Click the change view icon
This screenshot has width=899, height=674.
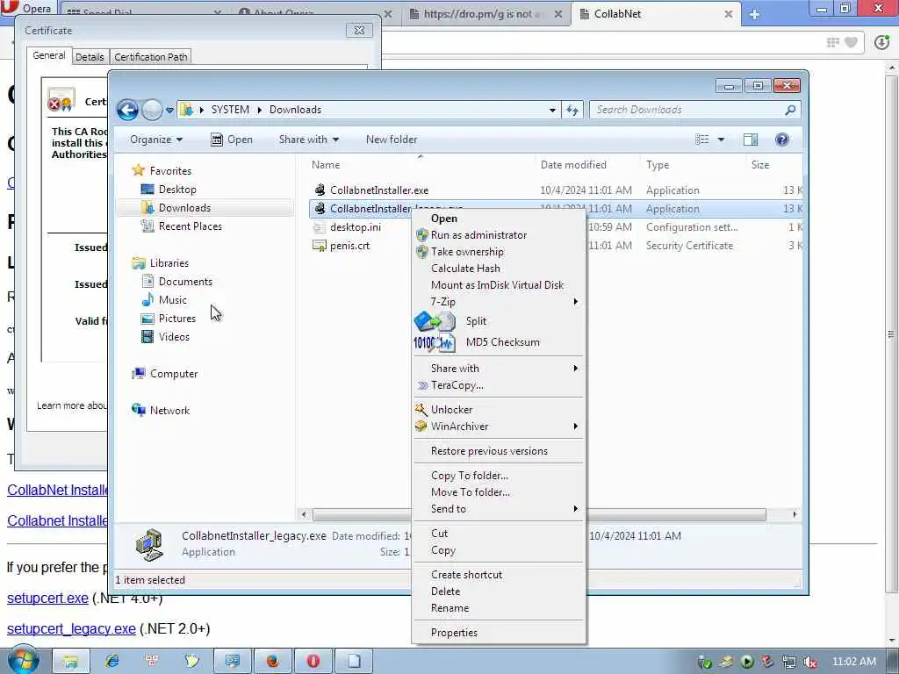tap(702, 140)
